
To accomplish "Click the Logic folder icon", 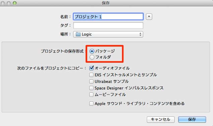I will point(78,34).
